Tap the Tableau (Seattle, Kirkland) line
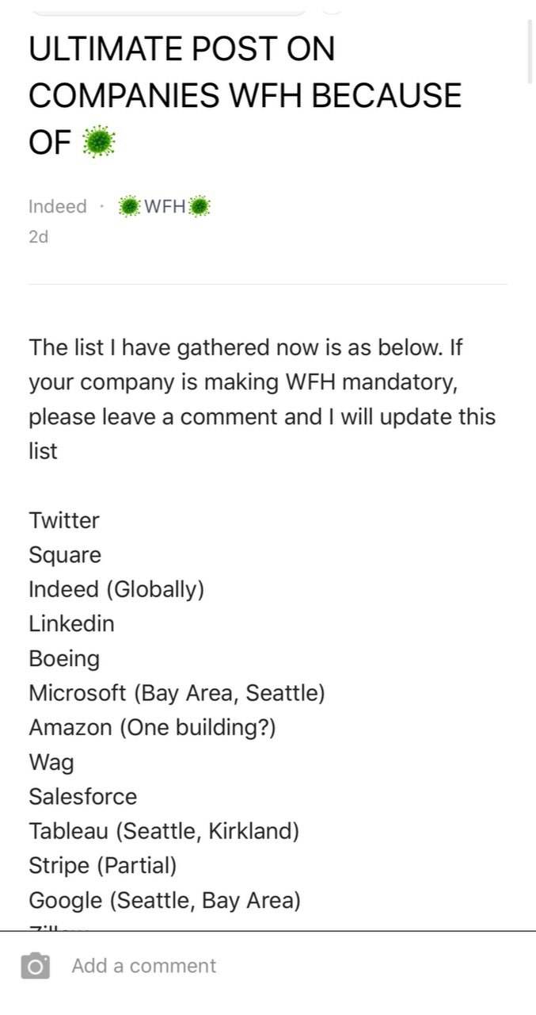The height and width of the screenshot is (1015, 536). (164, 831)
